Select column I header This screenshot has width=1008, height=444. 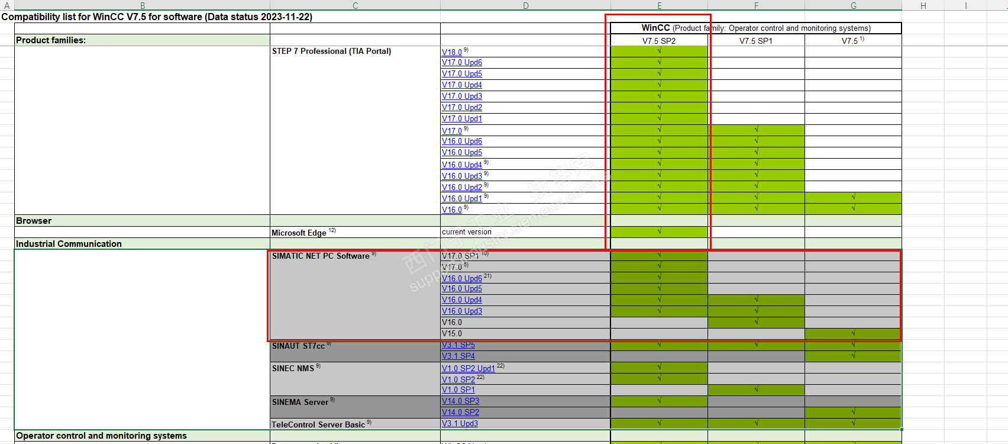966,5
